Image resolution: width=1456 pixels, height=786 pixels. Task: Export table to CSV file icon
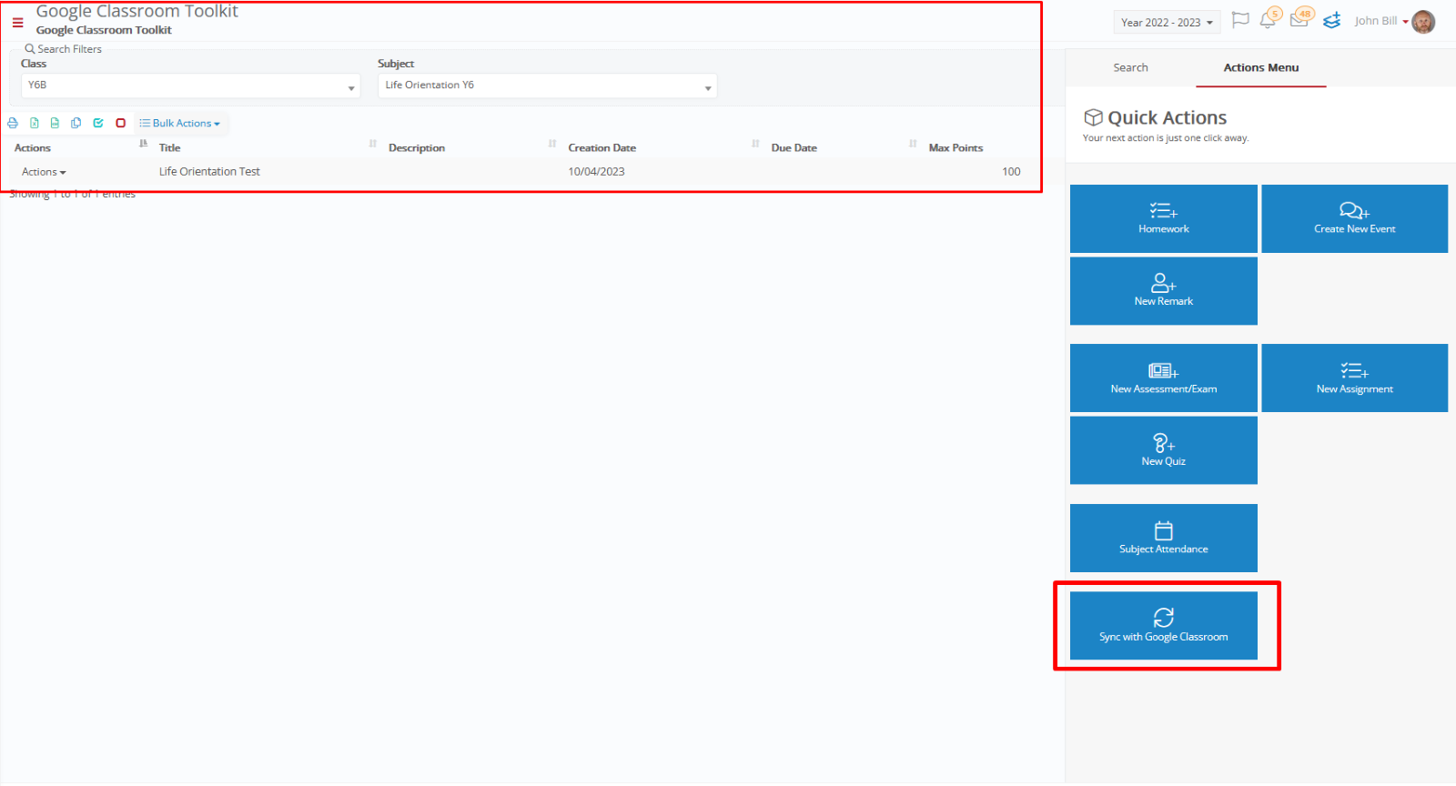tap(55, 123)
